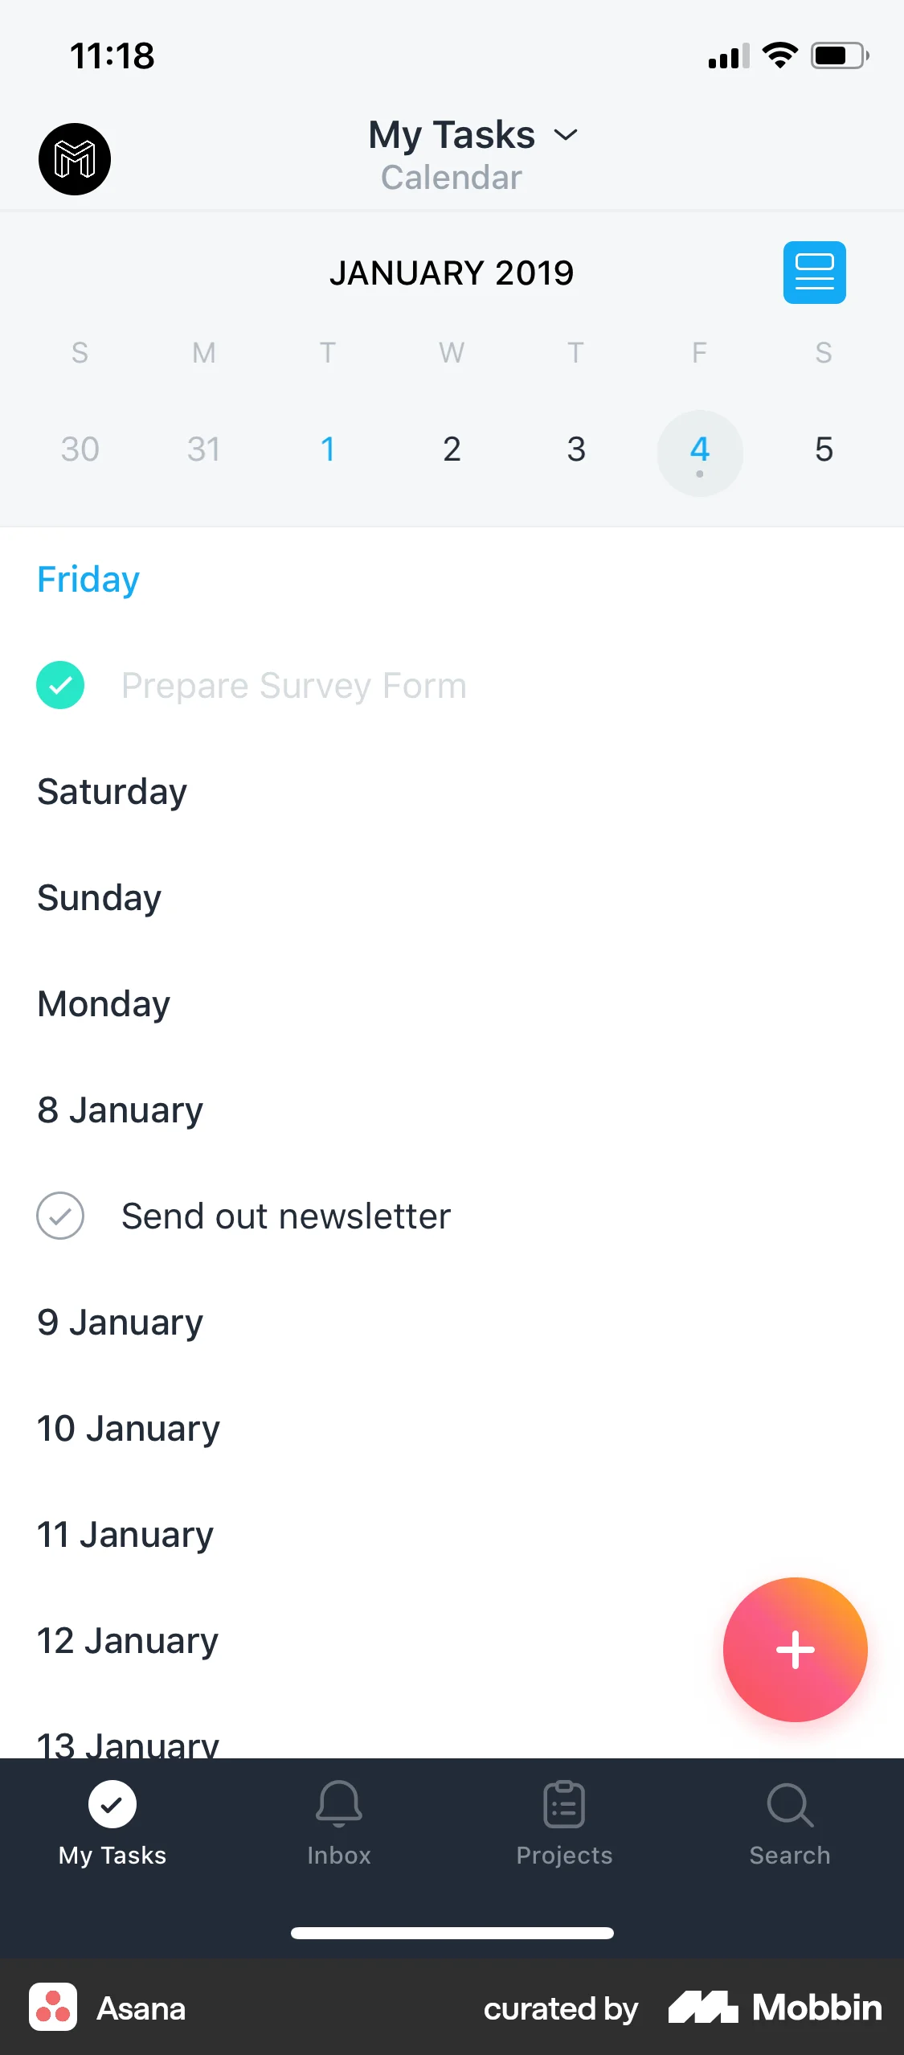Uncheck the Prepare Survey Form task
The height and width of the screenshot is (2055, 904).
pyautogui.click(x=60, y=685)
